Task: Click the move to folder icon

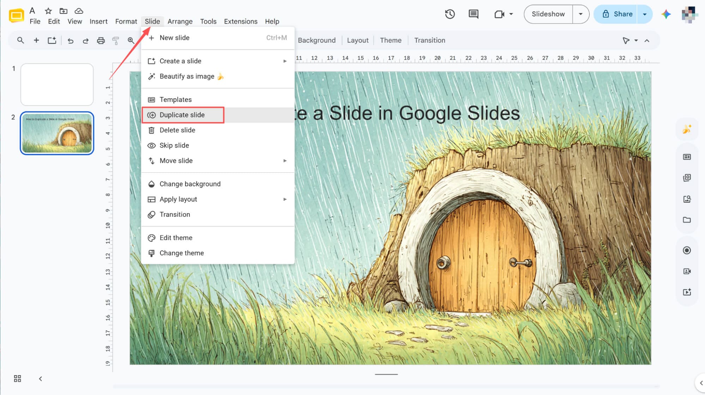Action: point(63,11)
